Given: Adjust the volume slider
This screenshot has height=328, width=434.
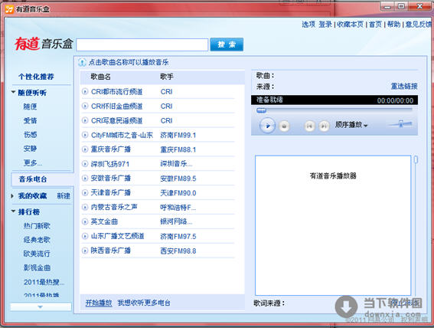Looking at the screenshot, I should coord(401,124).
